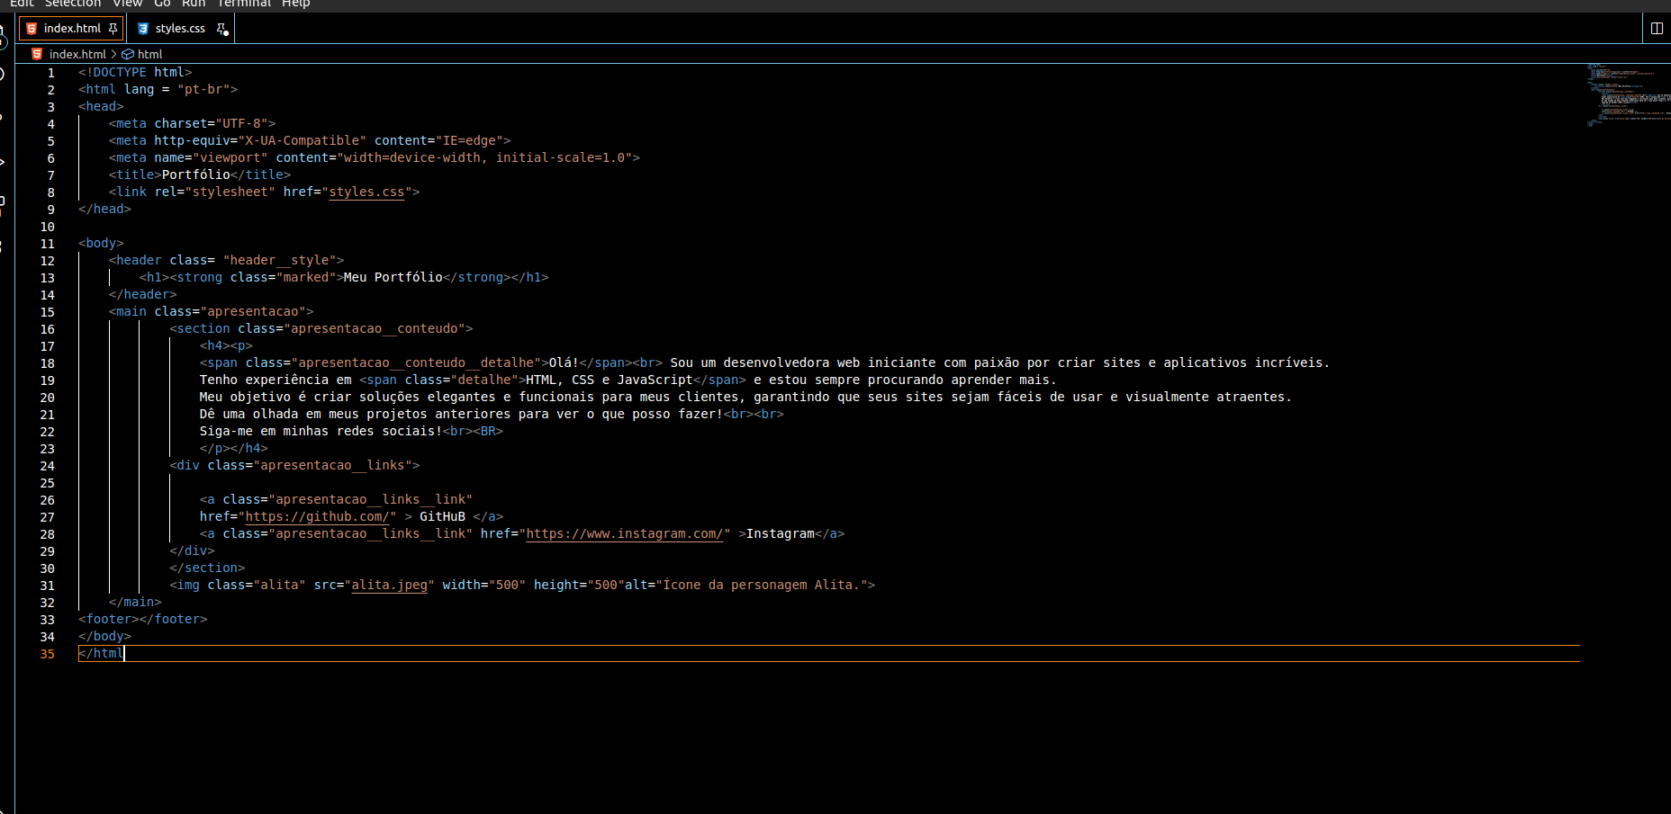
Task: Click line number 1 in the gutter
Action: coord(50,73)
